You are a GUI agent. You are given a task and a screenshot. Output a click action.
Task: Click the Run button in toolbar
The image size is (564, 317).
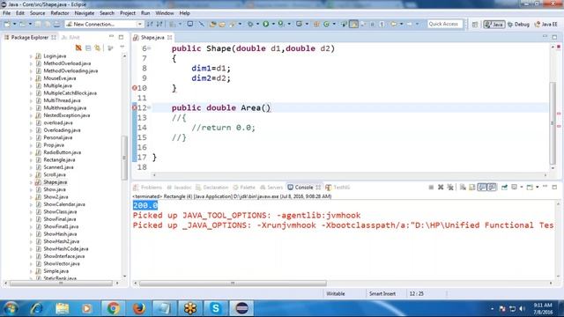(265, 24)
